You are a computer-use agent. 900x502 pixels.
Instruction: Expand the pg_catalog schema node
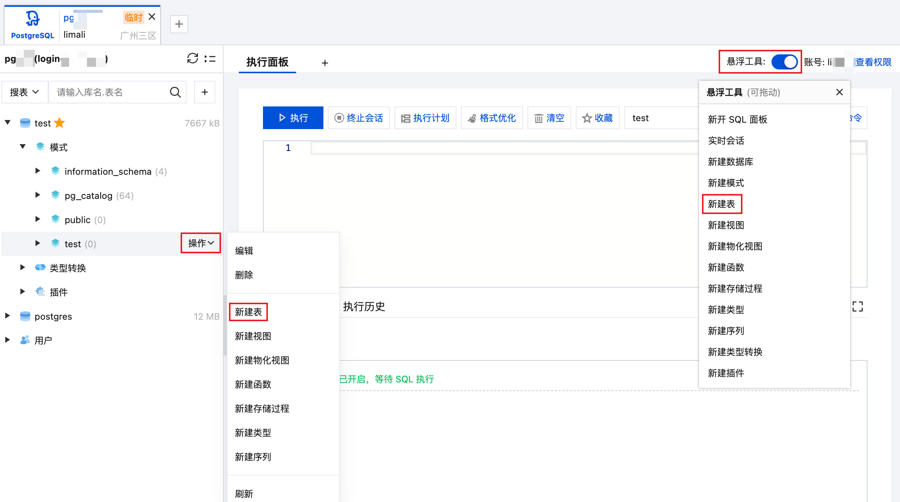click(x=37, y=195)
